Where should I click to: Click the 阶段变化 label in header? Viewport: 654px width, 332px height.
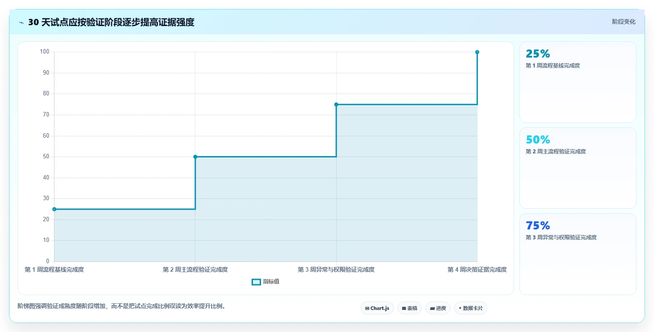(x=624, y=22)
